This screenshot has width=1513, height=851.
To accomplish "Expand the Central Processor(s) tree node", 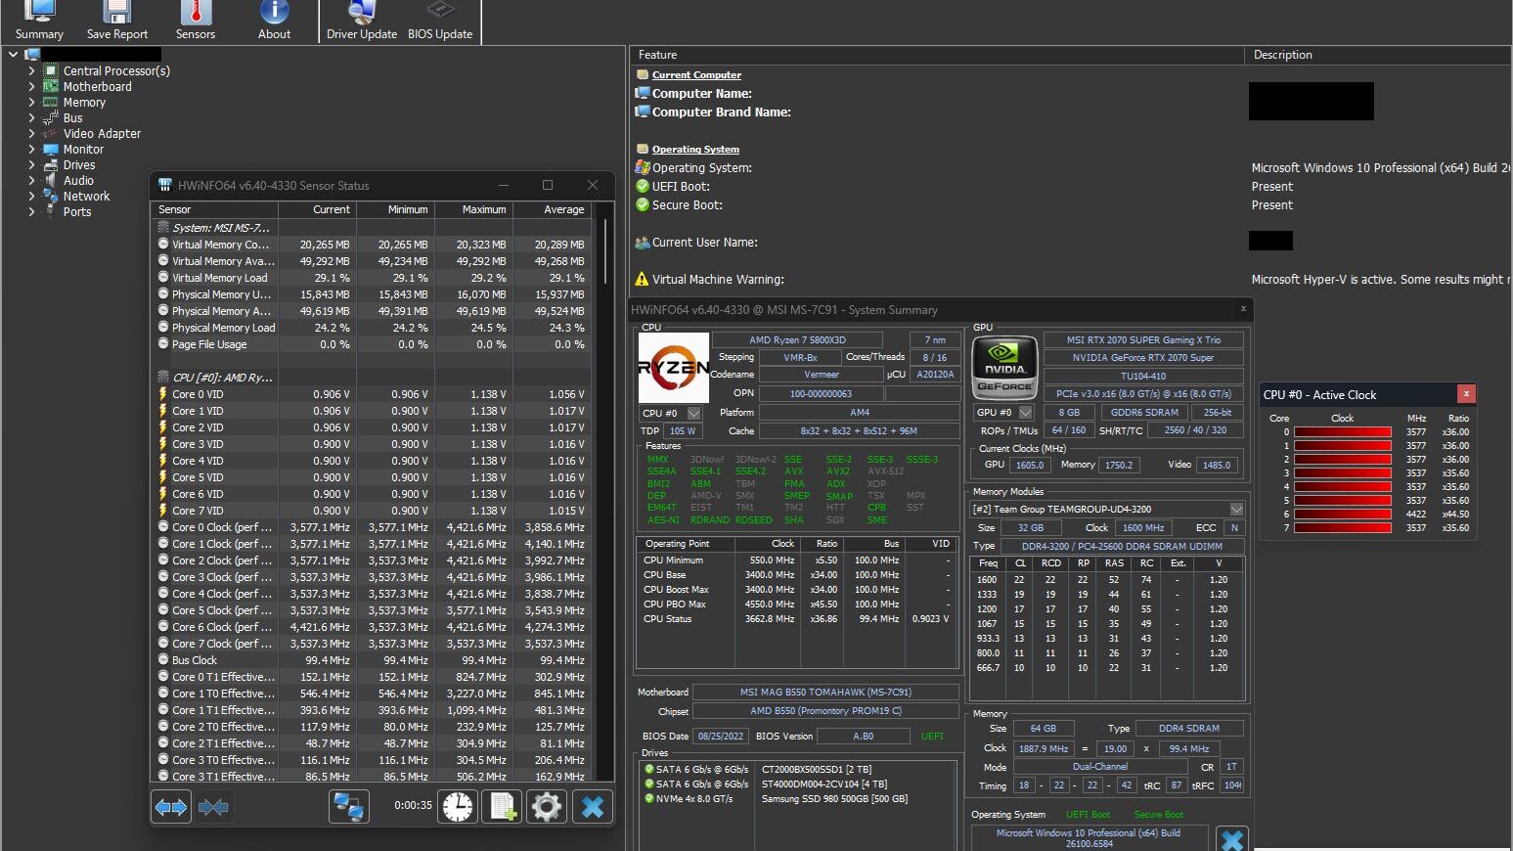I will 31,71.
